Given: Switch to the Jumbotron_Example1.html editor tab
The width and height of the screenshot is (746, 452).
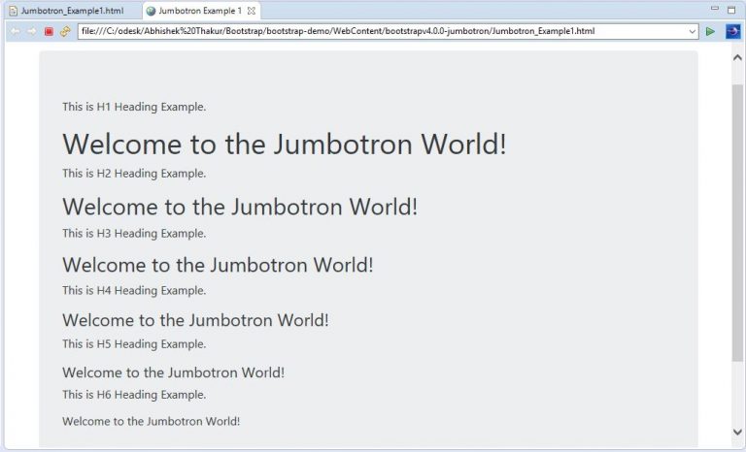Looking at the screenshot, I should (x=72, y=11).
